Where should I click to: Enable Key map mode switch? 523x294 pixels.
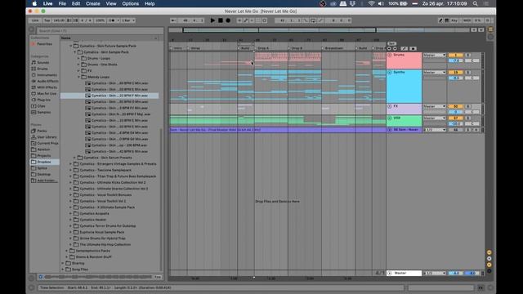pos(454,20)
